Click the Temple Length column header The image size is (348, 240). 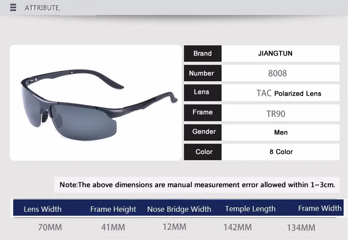[250, 209]
